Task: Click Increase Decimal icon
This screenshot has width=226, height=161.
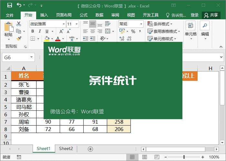Action: (122, 38)
